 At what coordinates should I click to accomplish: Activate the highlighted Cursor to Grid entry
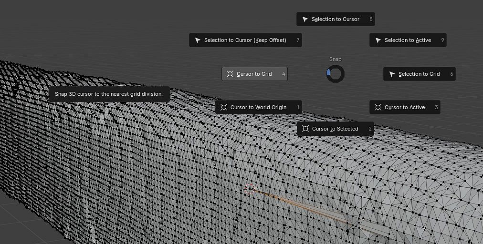pyautogui.click(x=254, y=74)
